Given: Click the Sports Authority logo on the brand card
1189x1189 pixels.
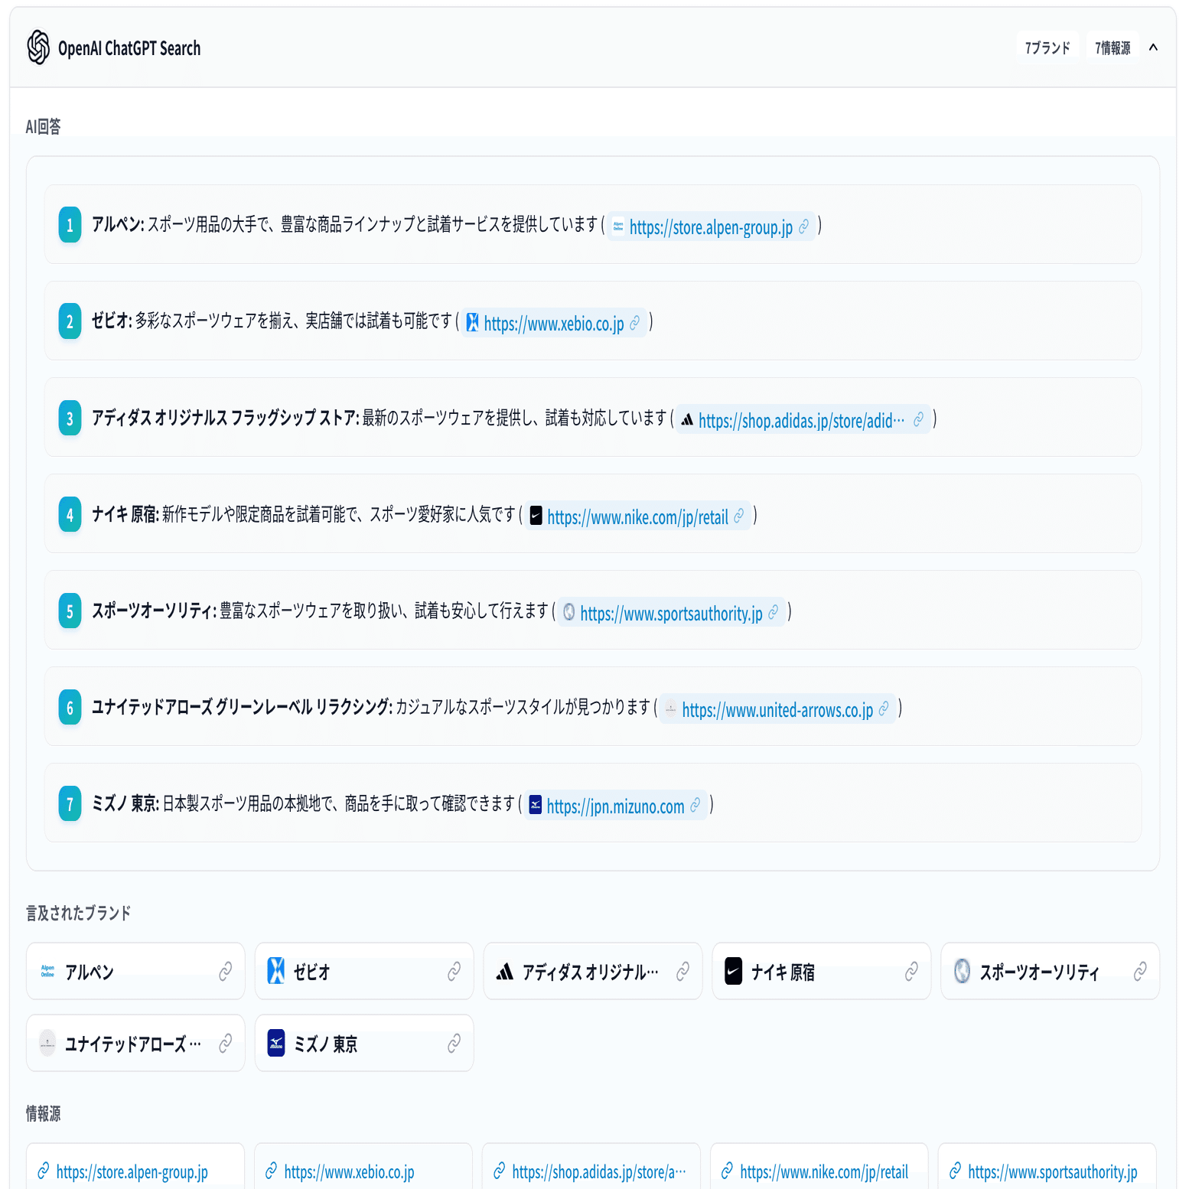Looking at the screenshot, I should (x=963, y=971).
